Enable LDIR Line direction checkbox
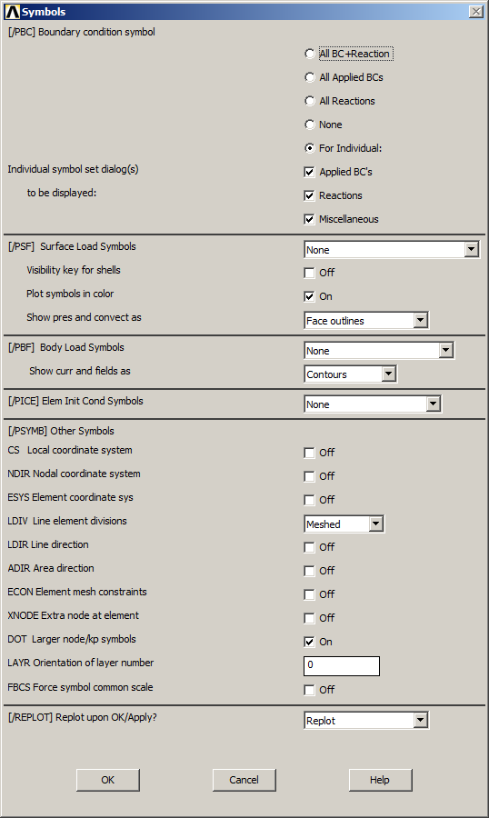489x818 pixels. tap(309, 547)
